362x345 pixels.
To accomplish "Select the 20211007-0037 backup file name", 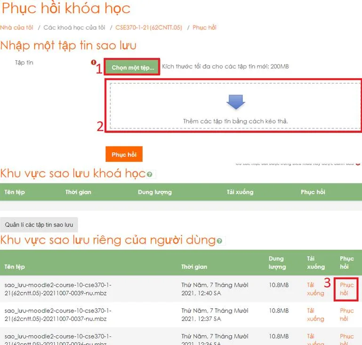I will pyautogui.click(x=58, y=315).
